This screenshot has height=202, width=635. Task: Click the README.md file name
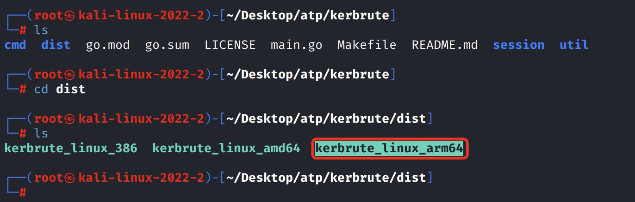point(444,45)
